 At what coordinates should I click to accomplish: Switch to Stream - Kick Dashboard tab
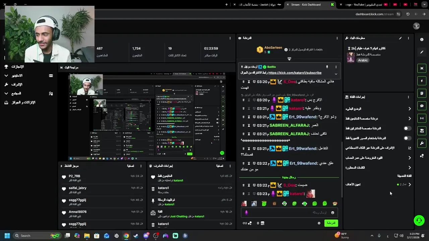coord(310,5)
